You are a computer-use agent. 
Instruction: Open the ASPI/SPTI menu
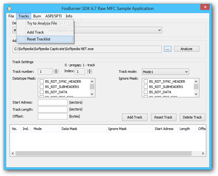[53, 16]
